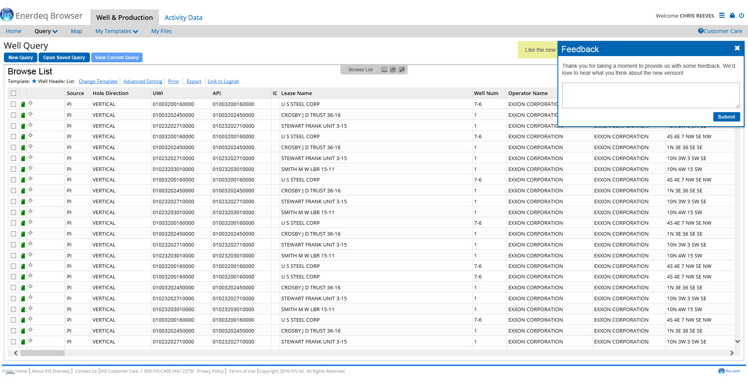Screen dimensions: 748x382
Task: Open green document icon in third table row
Action: click(x=23, y=126)
